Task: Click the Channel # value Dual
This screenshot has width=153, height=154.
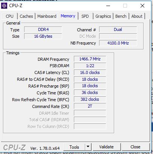Action: pos(118,29)
